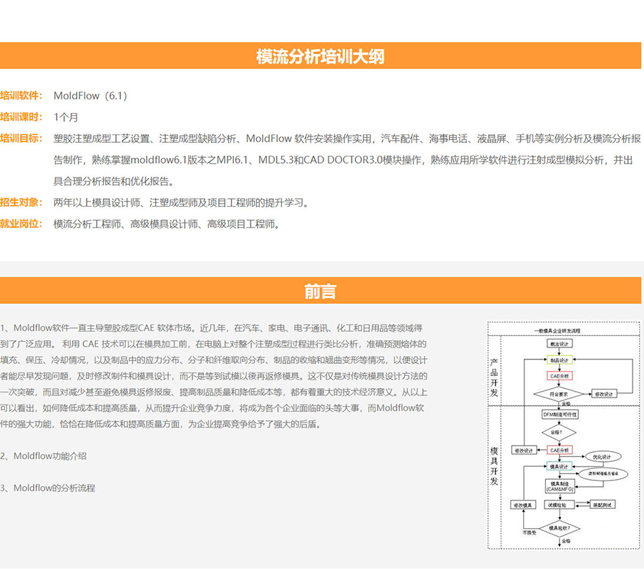Select the 培训课时 label
The image size is (644, 569).
click(21, 117)
